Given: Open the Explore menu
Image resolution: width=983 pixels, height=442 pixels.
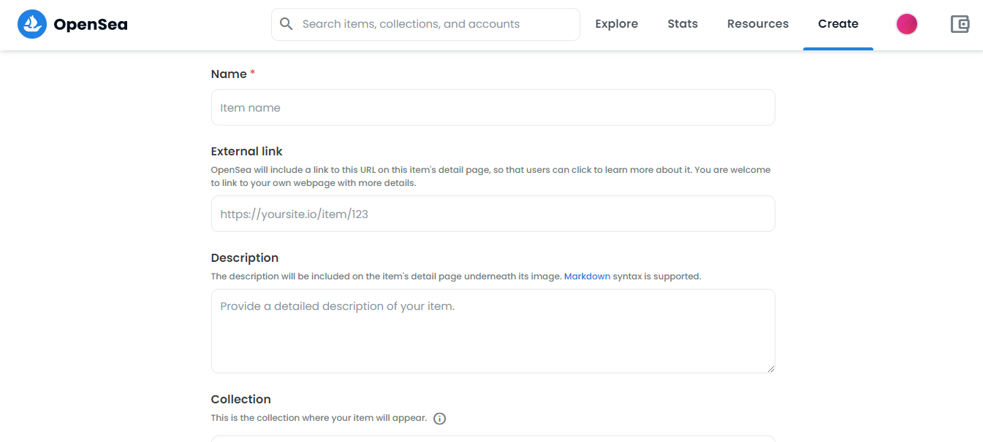Looking at the screenshot, I should pos(616,24).
